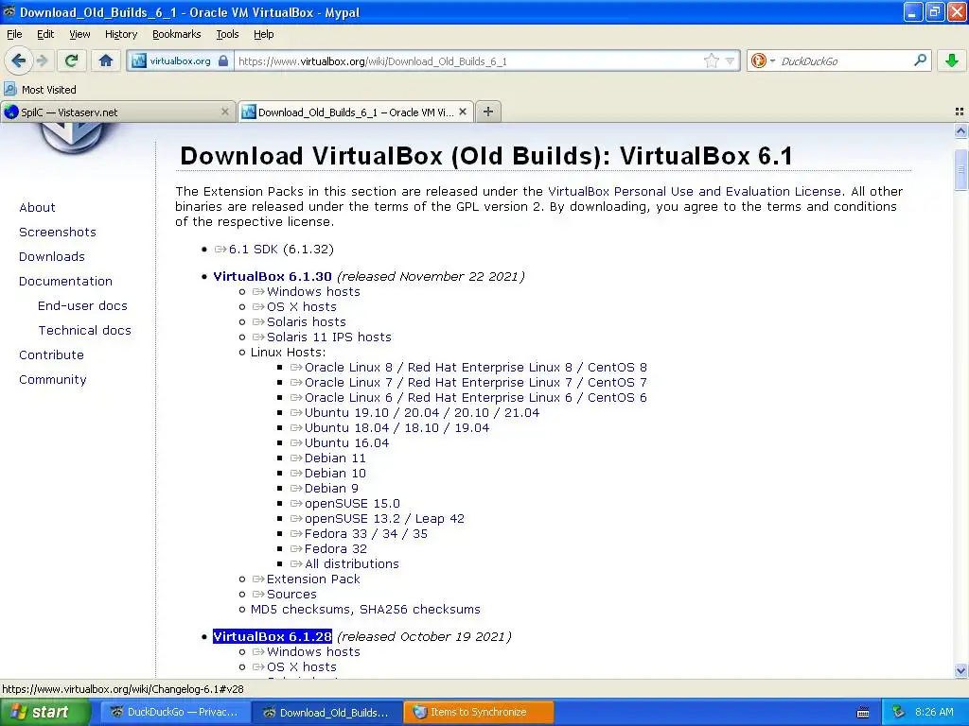
Task: Open the File menu
Action: click(14, 34)
